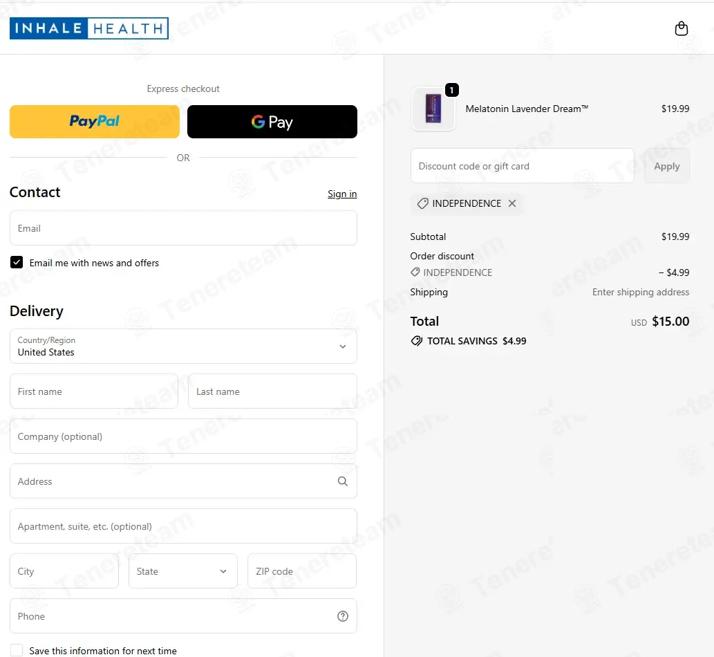
Task: Open the shopping bag cart icon
Action: 681,28
